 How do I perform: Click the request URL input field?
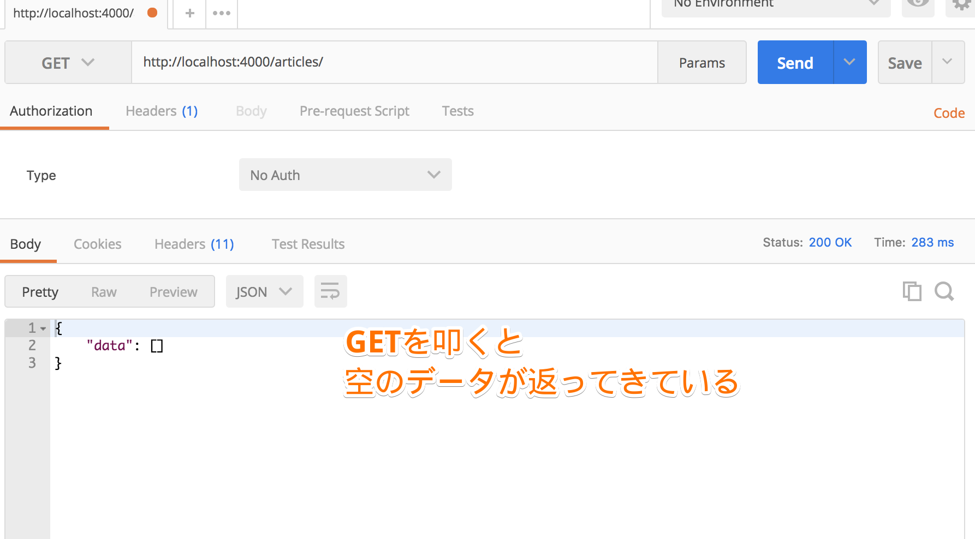pos(394,62)
